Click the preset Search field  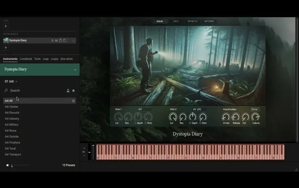[x=34, y=91]
